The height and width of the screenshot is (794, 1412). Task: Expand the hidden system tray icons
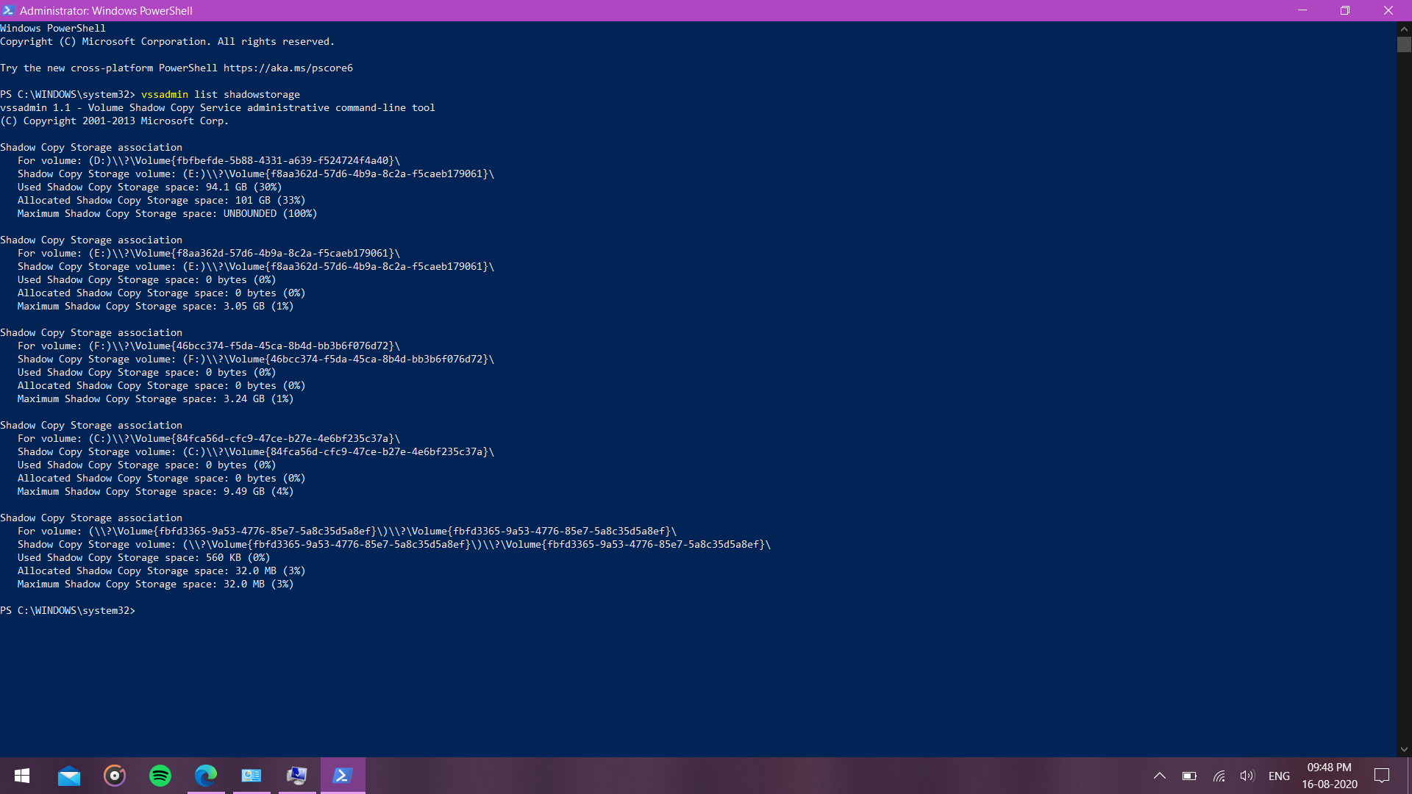click(x=1160, y=776)
